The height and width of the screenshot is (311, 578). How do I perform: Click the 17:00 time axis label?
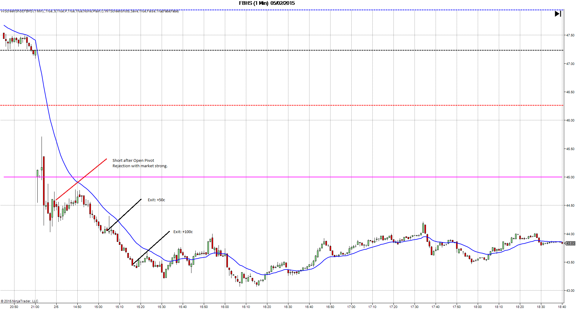click(351, 307)
